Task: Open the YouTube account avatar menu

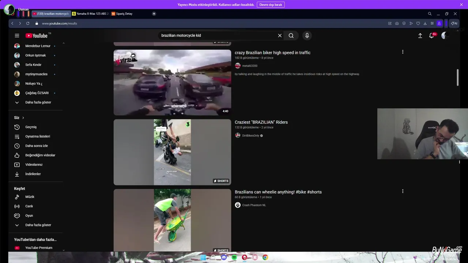Action: point(445,35)
